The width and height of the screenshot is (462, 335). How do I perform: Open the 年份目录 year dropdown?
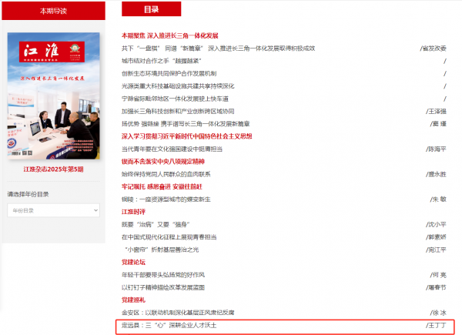51,209
